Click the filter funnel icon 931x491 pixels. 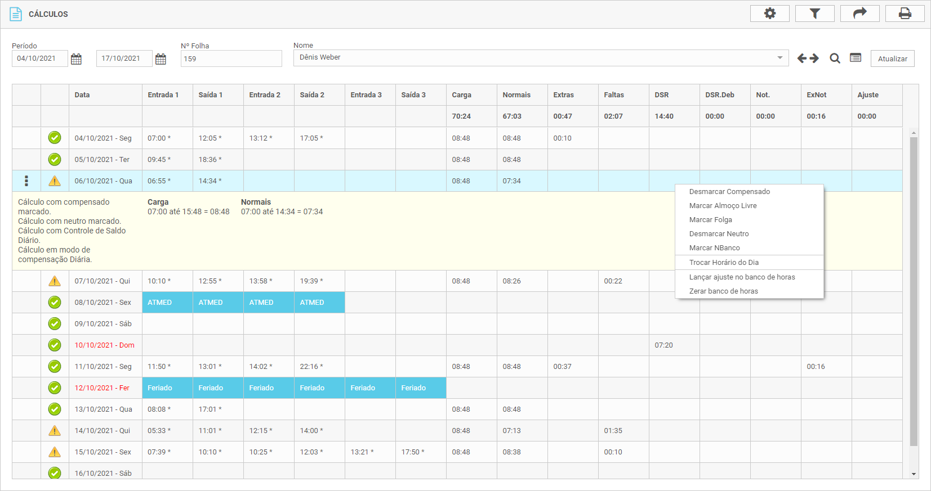click(x=814, y=13)
